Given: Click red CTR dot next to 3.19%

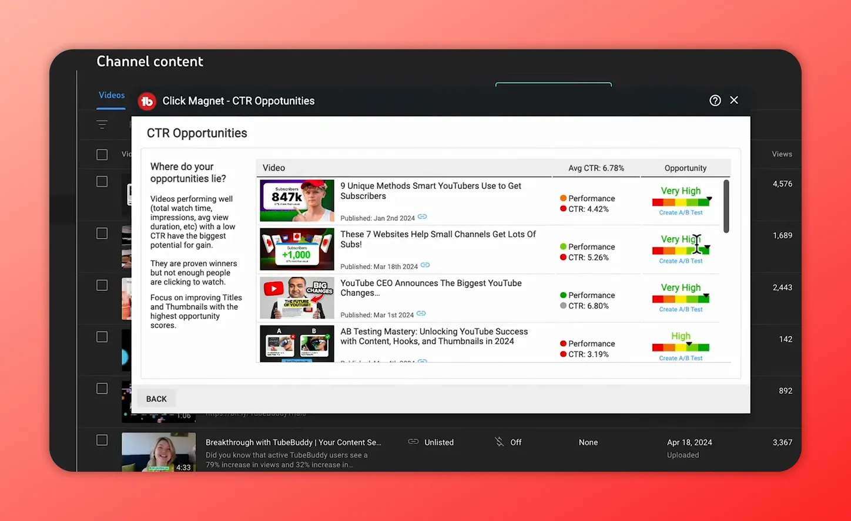Looking at the screenshot, I should pyautogui.click(x=563, y=354).
